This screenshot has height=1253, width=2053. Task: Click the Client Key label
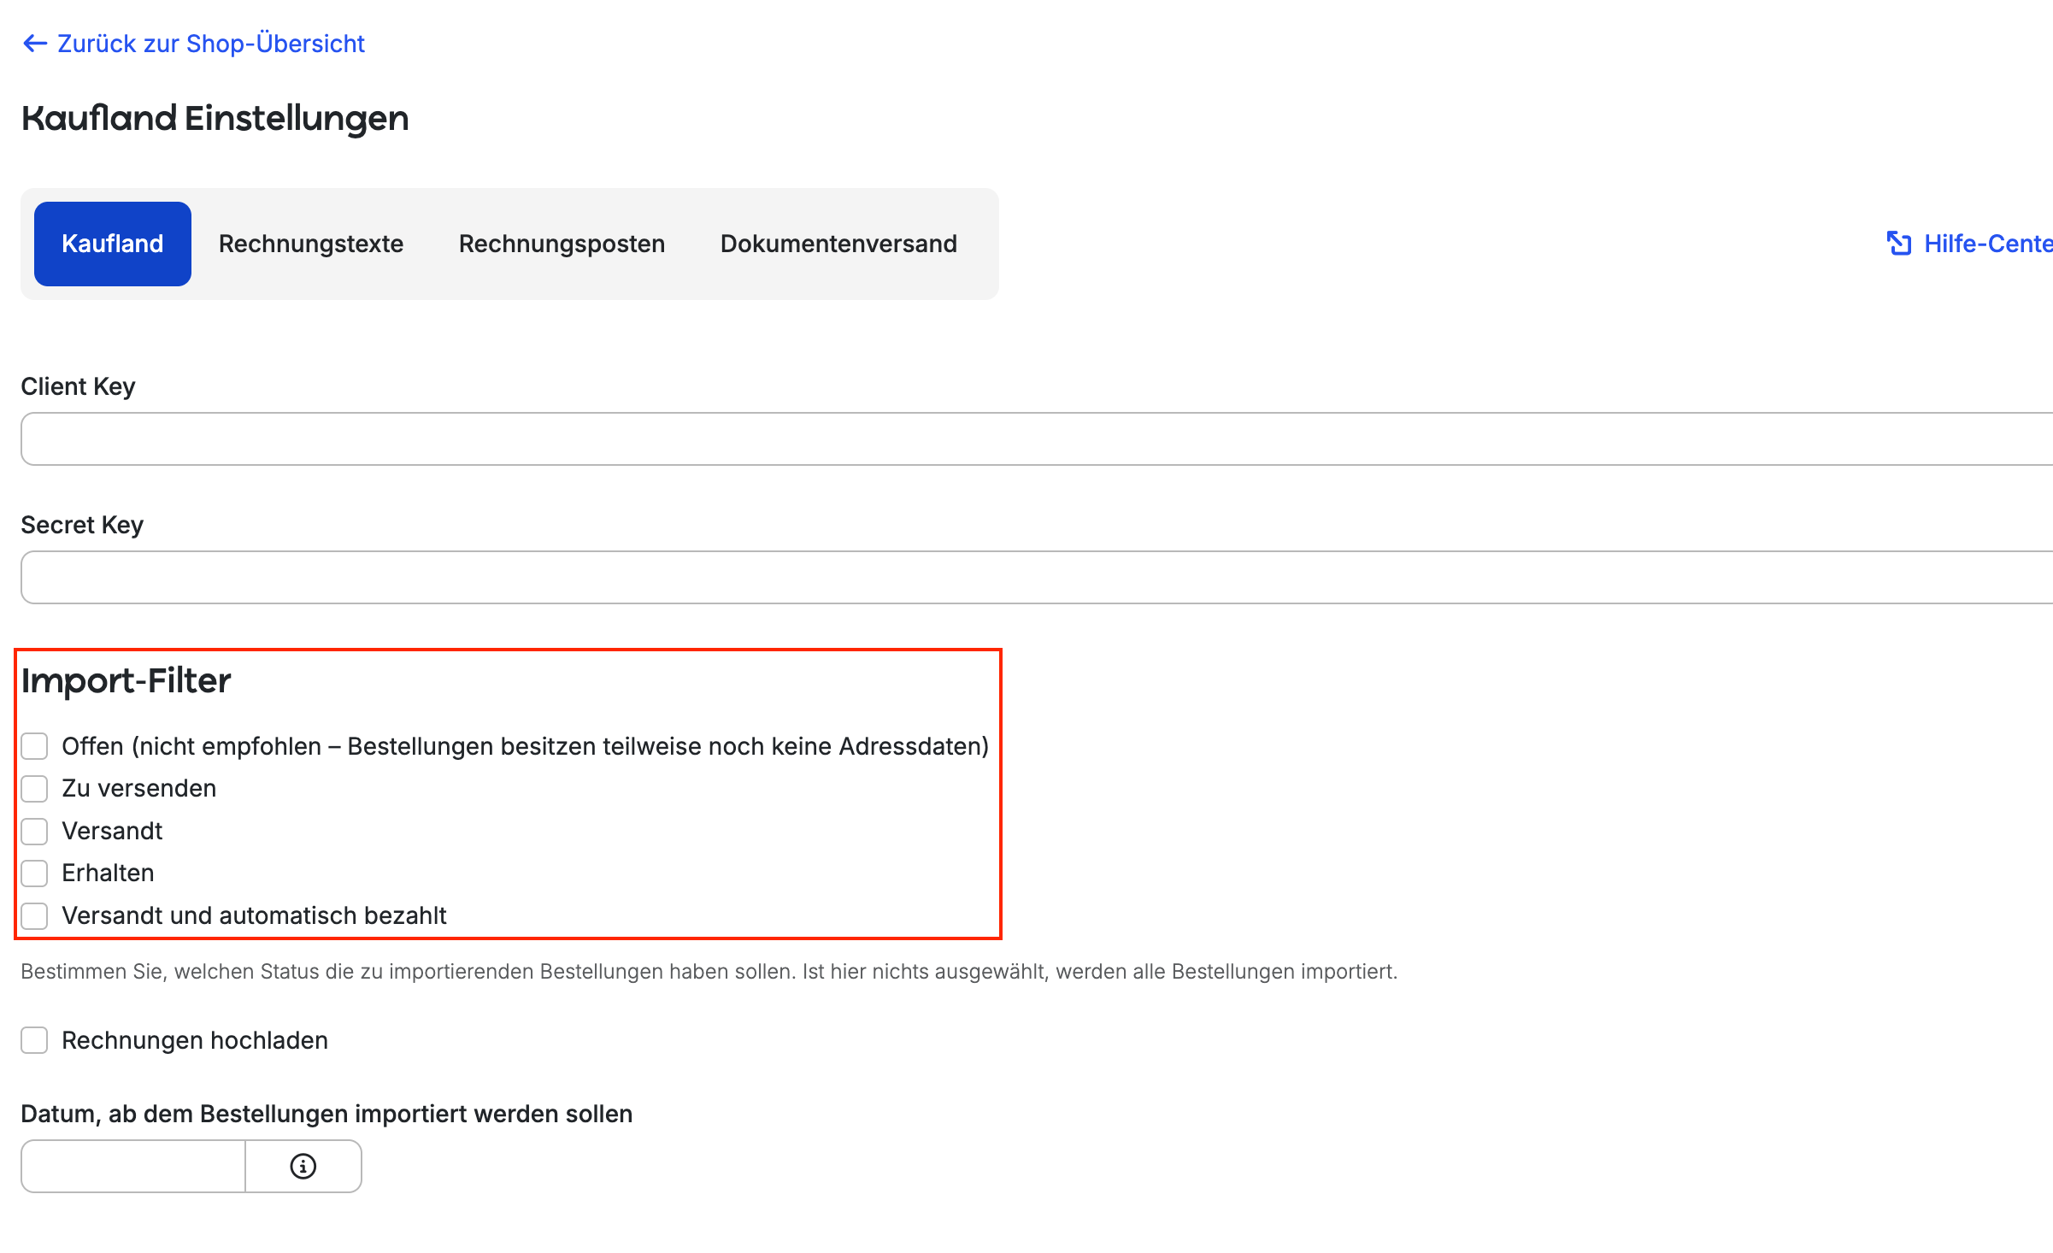pos(78,386)
